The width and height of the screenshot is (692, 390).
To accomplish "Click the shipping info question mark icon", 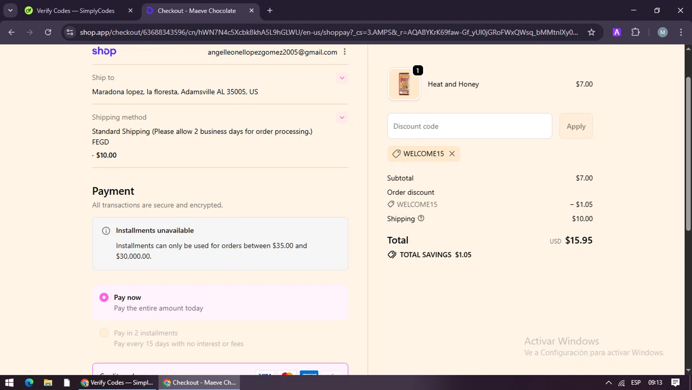I will click(421, 218).
